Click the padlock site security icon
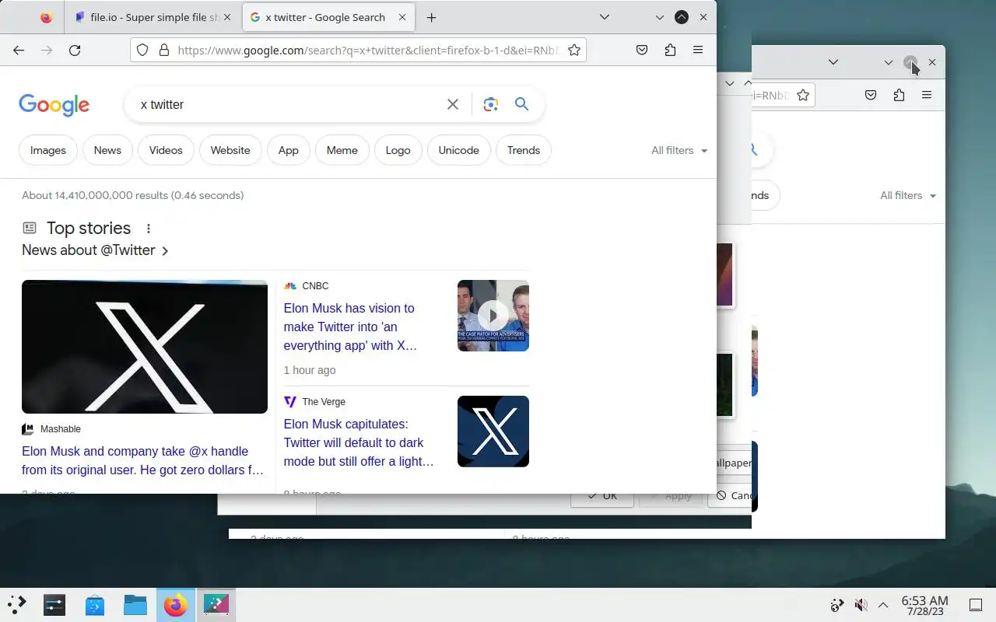Viewport: 996px width, 622px height. point(163,50)
